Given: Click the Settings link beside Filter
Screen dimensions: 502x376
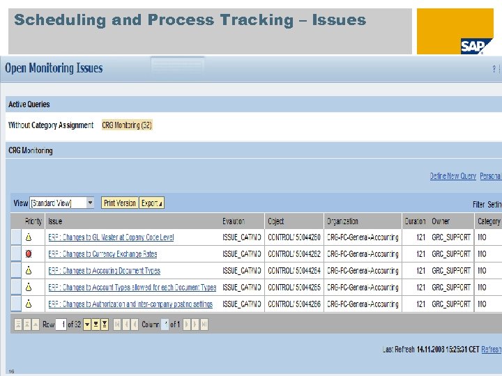Looking at the screenshot, I should [494, 204].
